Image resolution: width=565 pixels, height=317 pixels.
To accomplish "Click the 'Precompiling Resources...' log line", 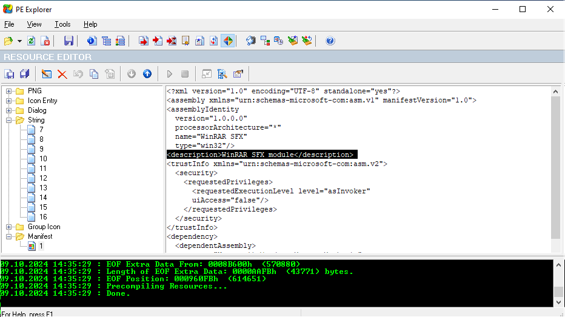I will [x=167, y=286].
